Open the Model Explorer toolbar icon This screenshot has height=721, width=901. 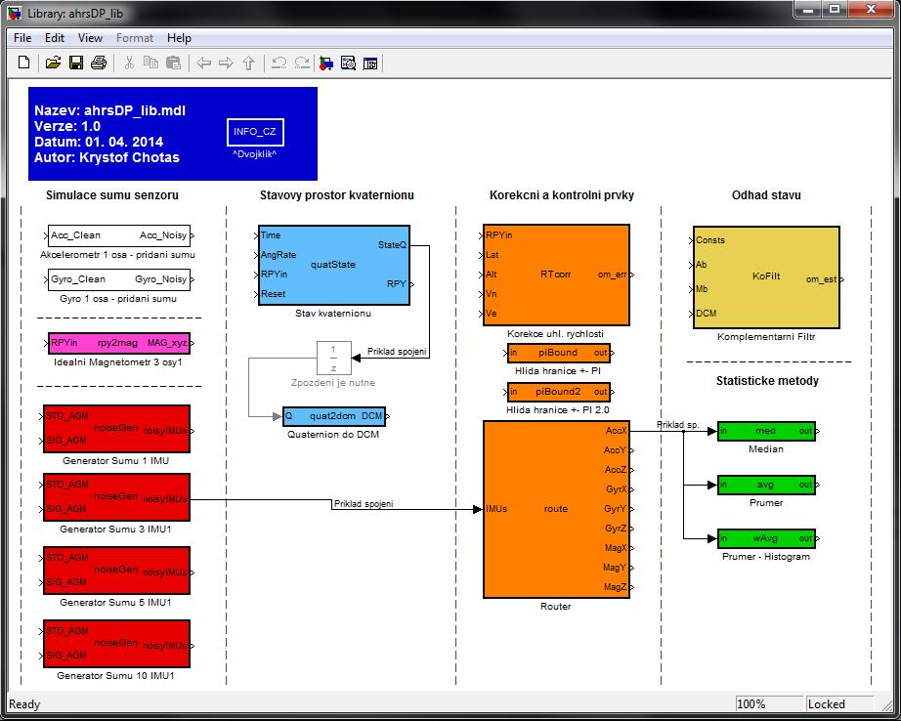coord(348,63)
